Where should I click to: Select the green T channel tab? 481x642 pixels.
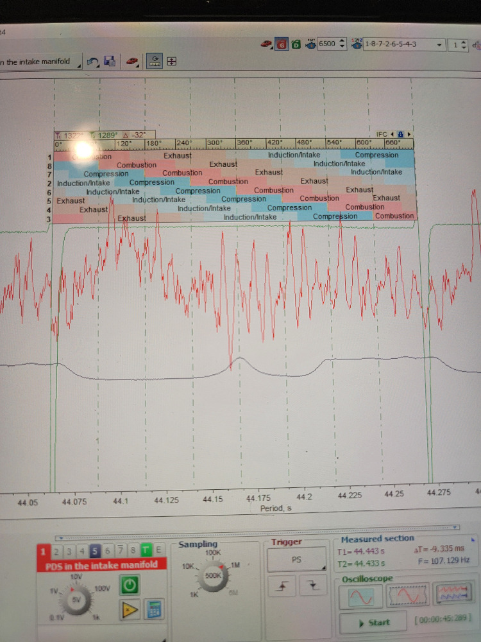(x=147, y=550)
